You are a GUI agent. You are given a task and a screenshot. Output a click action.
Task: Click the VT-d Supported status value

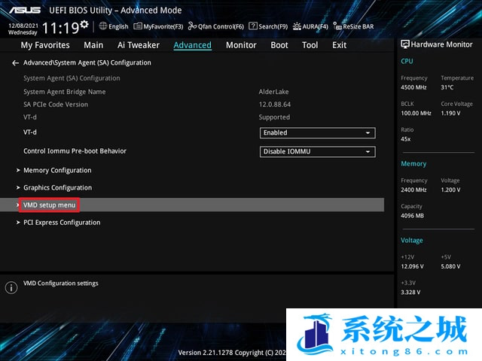pos(274,117)
